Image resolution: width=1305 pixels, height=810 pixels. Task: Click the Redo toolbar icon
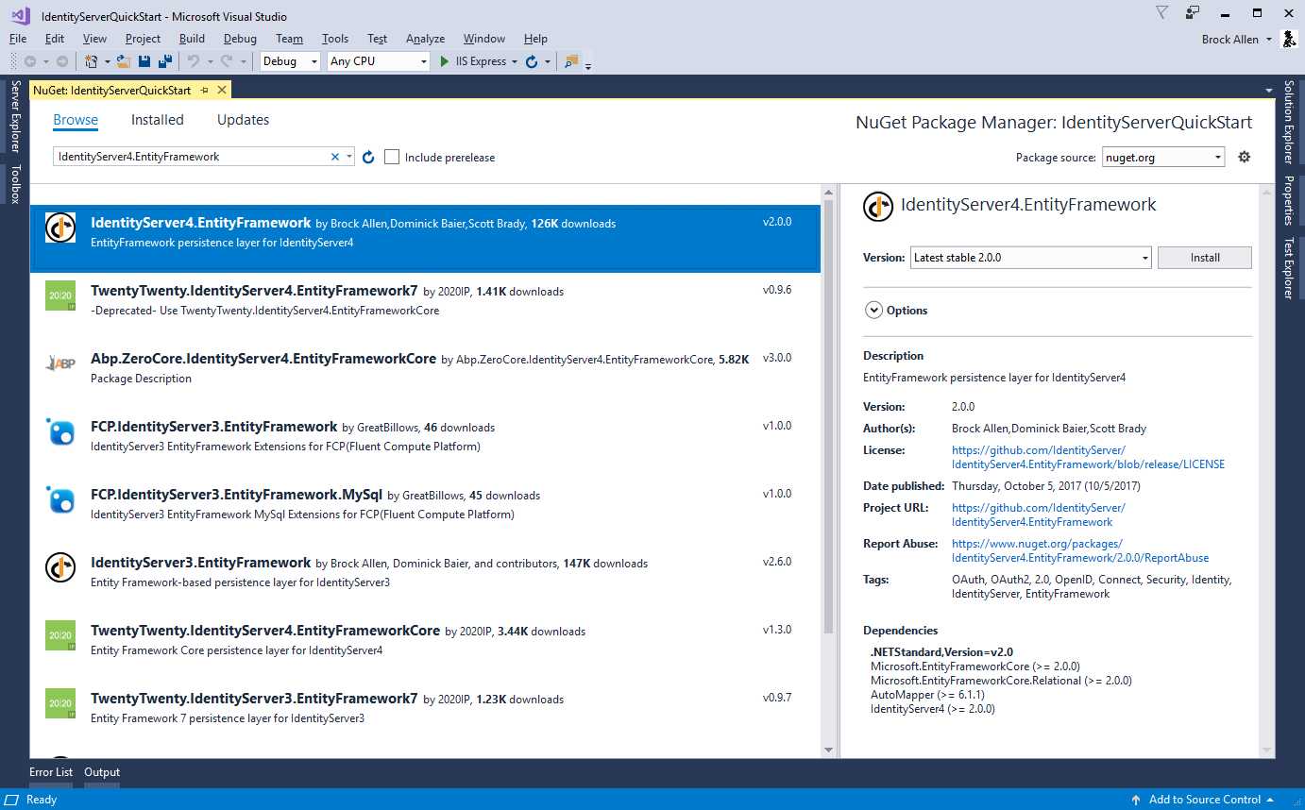tap(227, 61)
